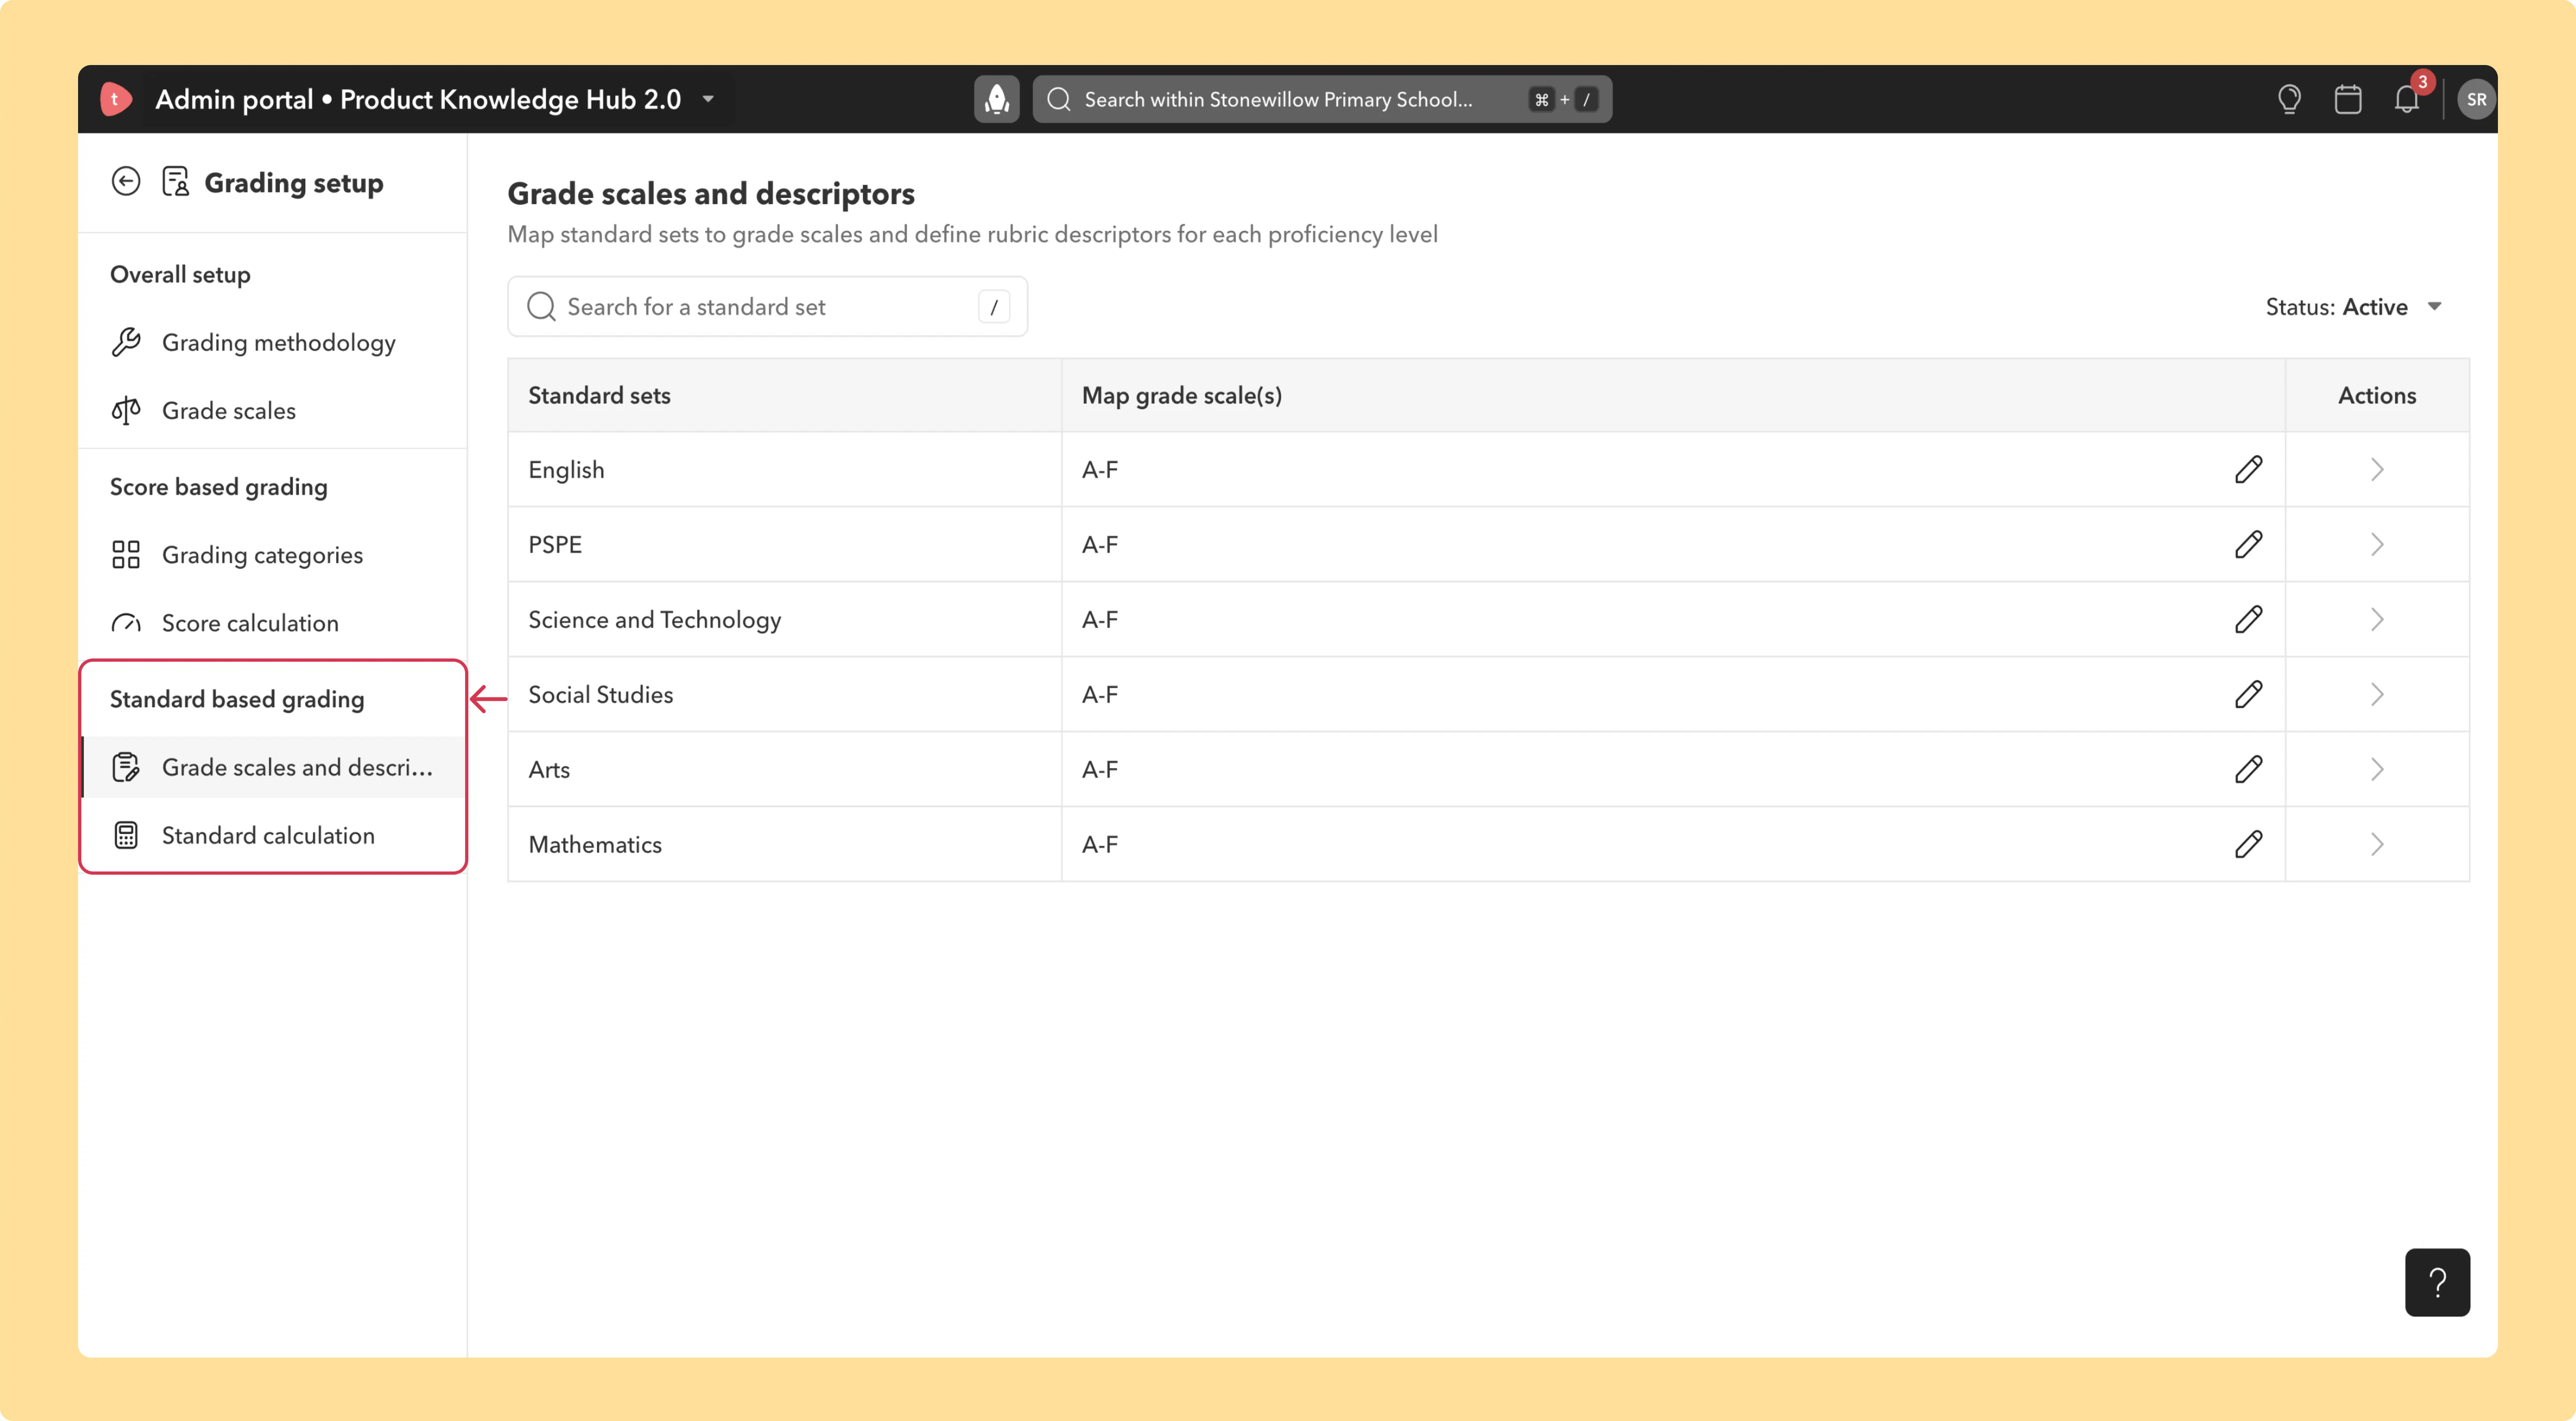Click the English standard set name

566,469
